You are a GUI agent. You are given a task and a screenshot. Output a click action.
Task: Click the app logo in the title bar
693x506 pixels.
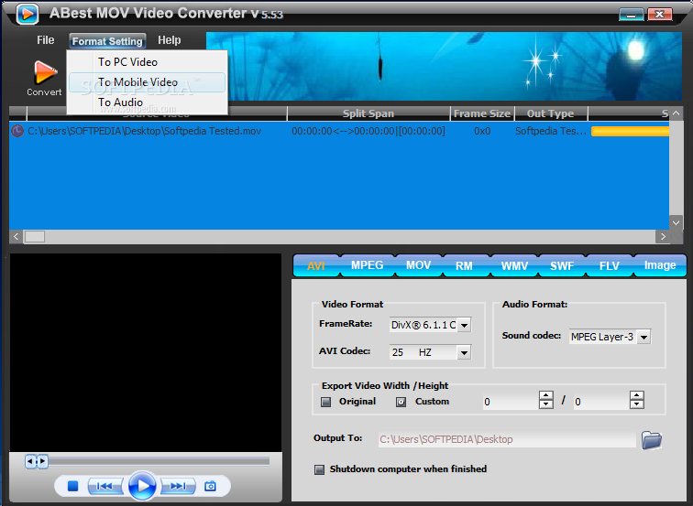coord(27,14)
